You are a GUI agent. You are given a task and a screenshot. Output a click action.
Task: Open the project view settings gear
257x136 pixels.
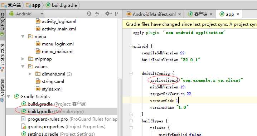click(x=108, y=14)
